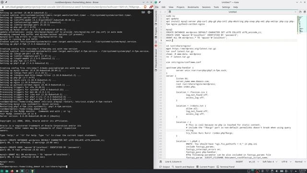Screen dimensions: 307x173
Task: Open the network icon in system tray
Action: (291, 171)
